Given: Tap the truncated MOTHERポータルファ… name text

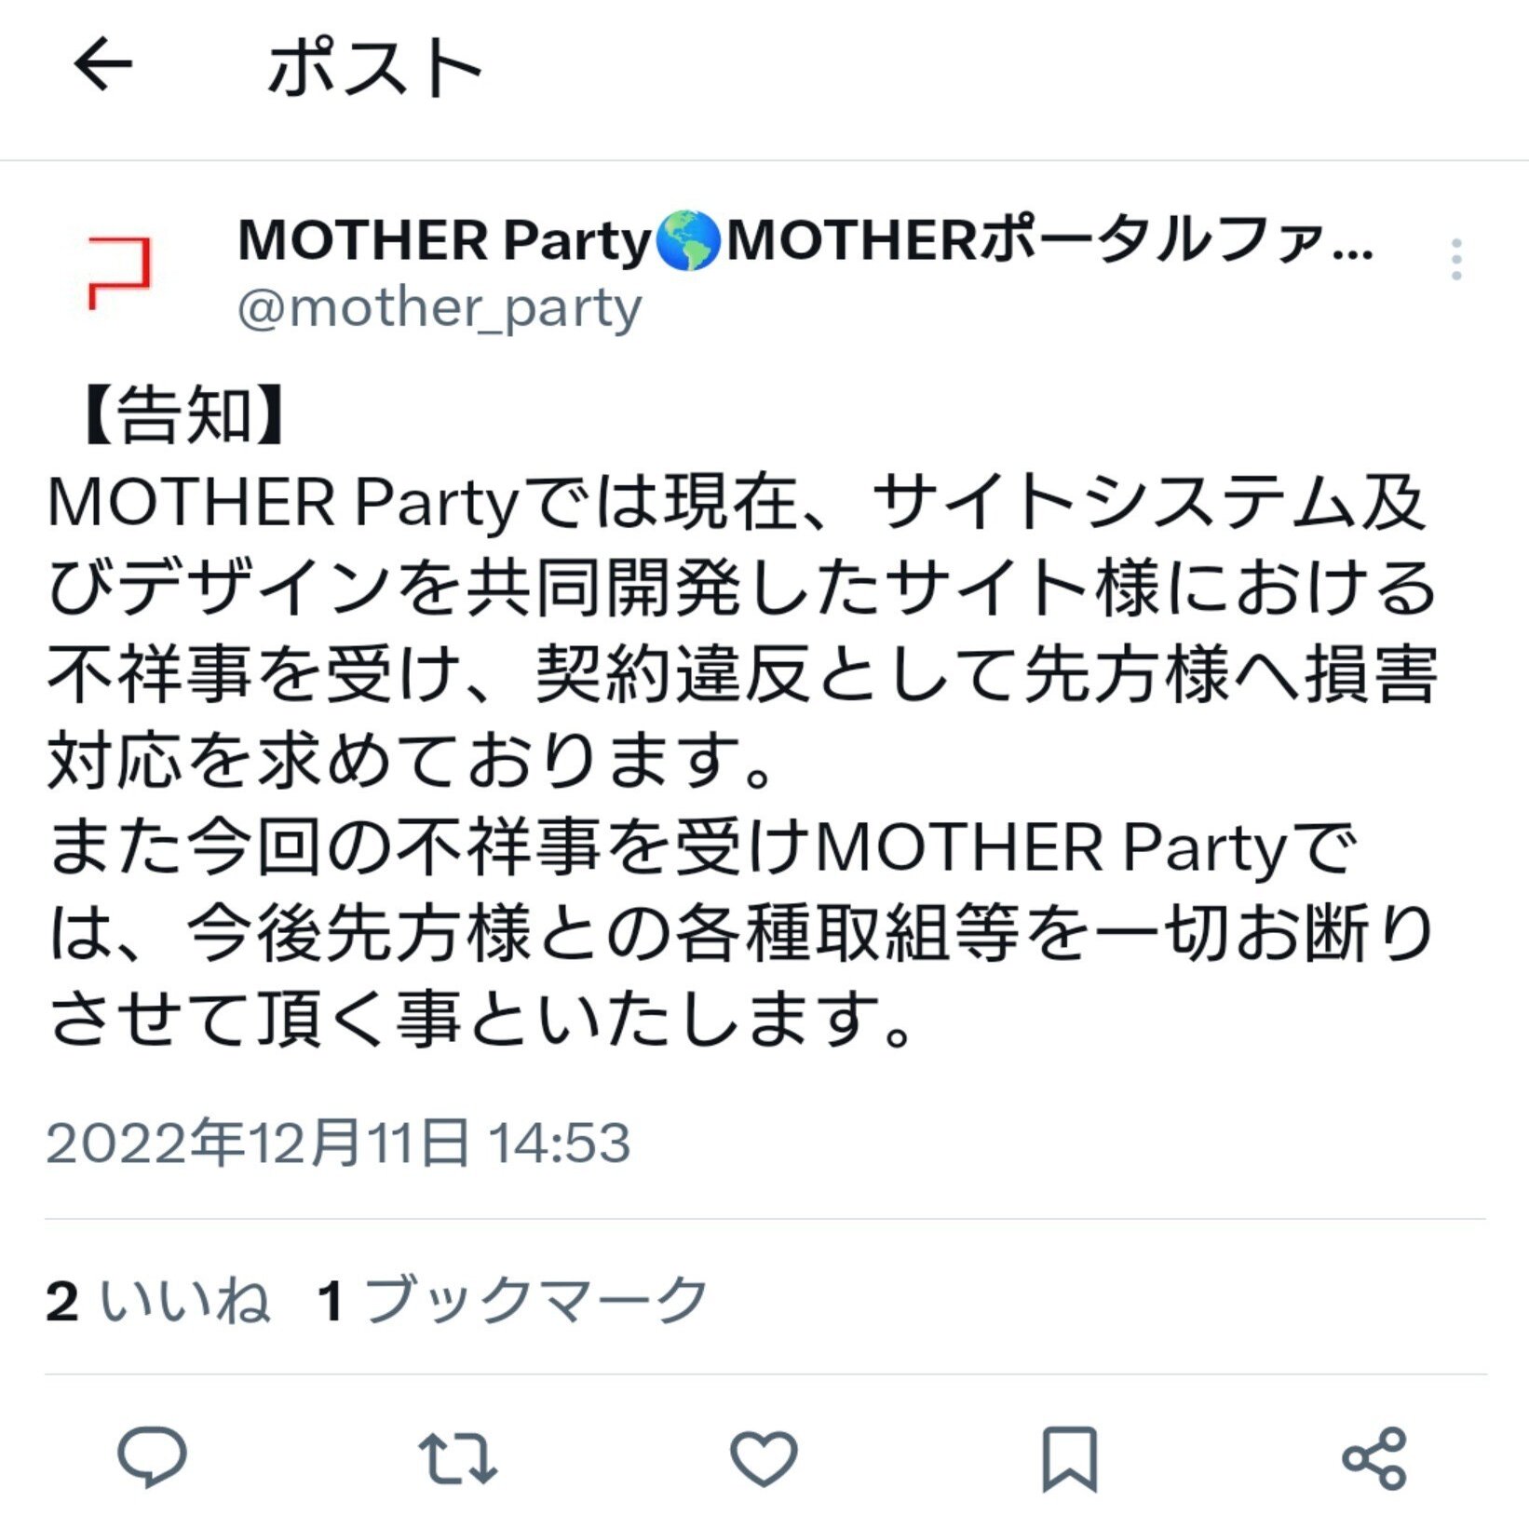Looking at the screenshot, I should click(1048, 241).
